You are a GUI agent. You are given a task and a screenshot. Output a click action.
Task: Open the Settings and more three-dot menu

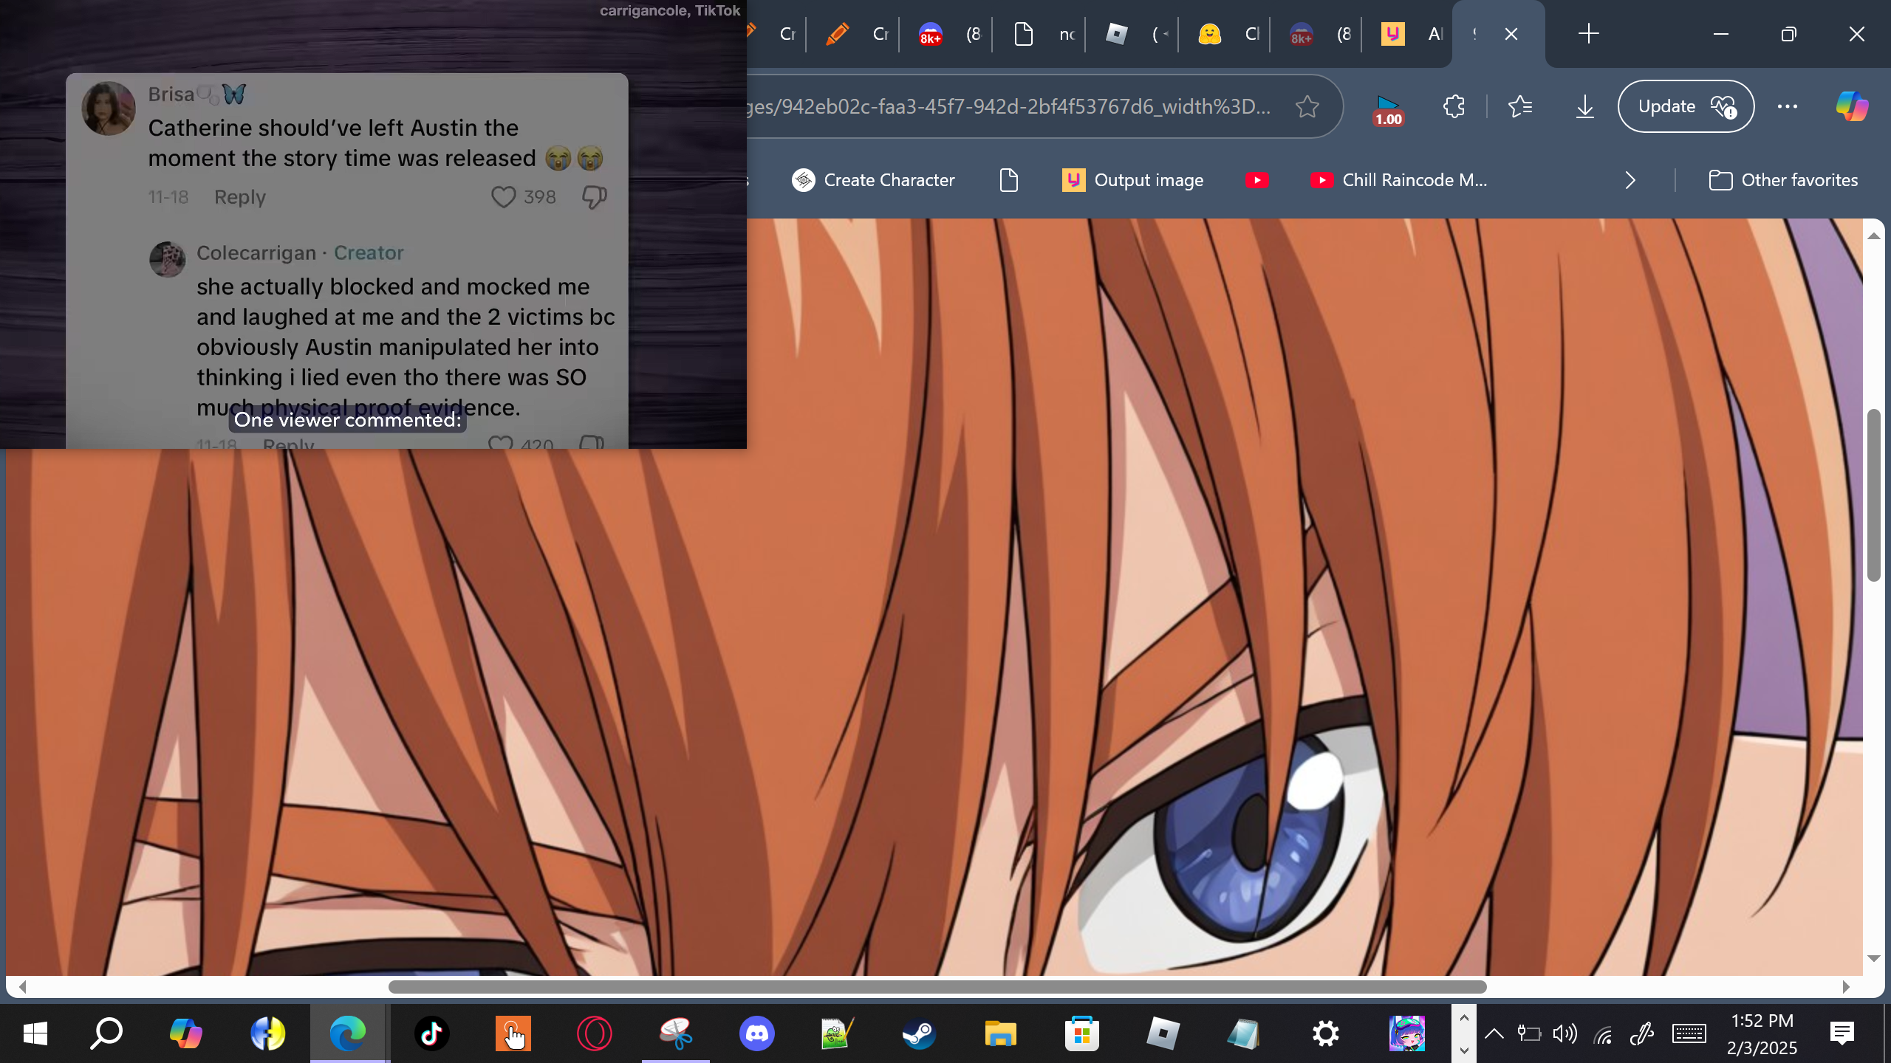[x=1788, y=106]
